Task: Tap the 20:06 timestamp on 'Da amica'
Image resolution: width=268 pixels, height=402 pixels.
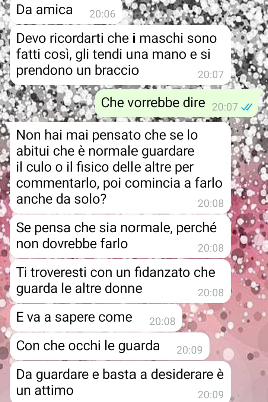Action: [102, 14]
